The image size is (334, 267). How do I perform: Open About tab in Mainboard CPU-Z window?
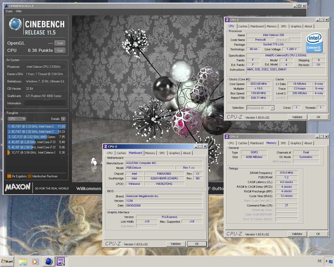[187, 153]
